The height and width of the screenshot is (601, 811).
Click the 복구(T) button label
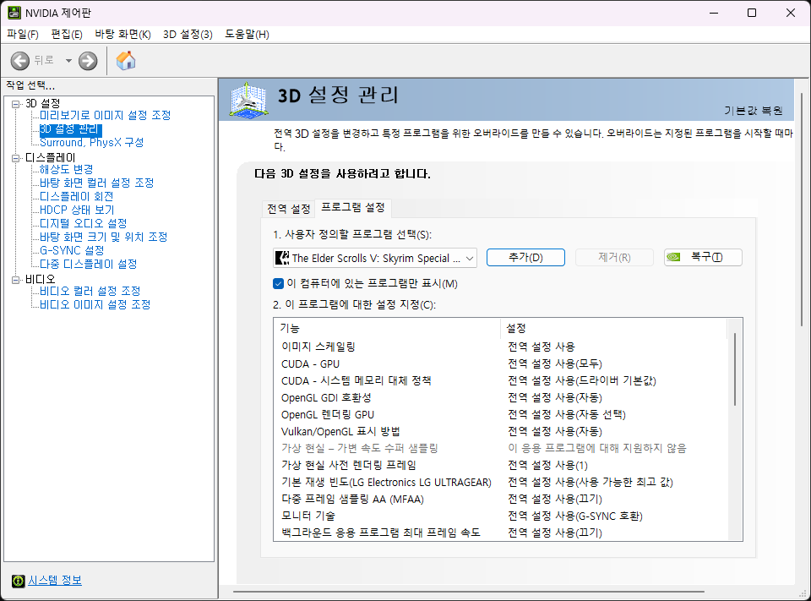pos(706,257)
